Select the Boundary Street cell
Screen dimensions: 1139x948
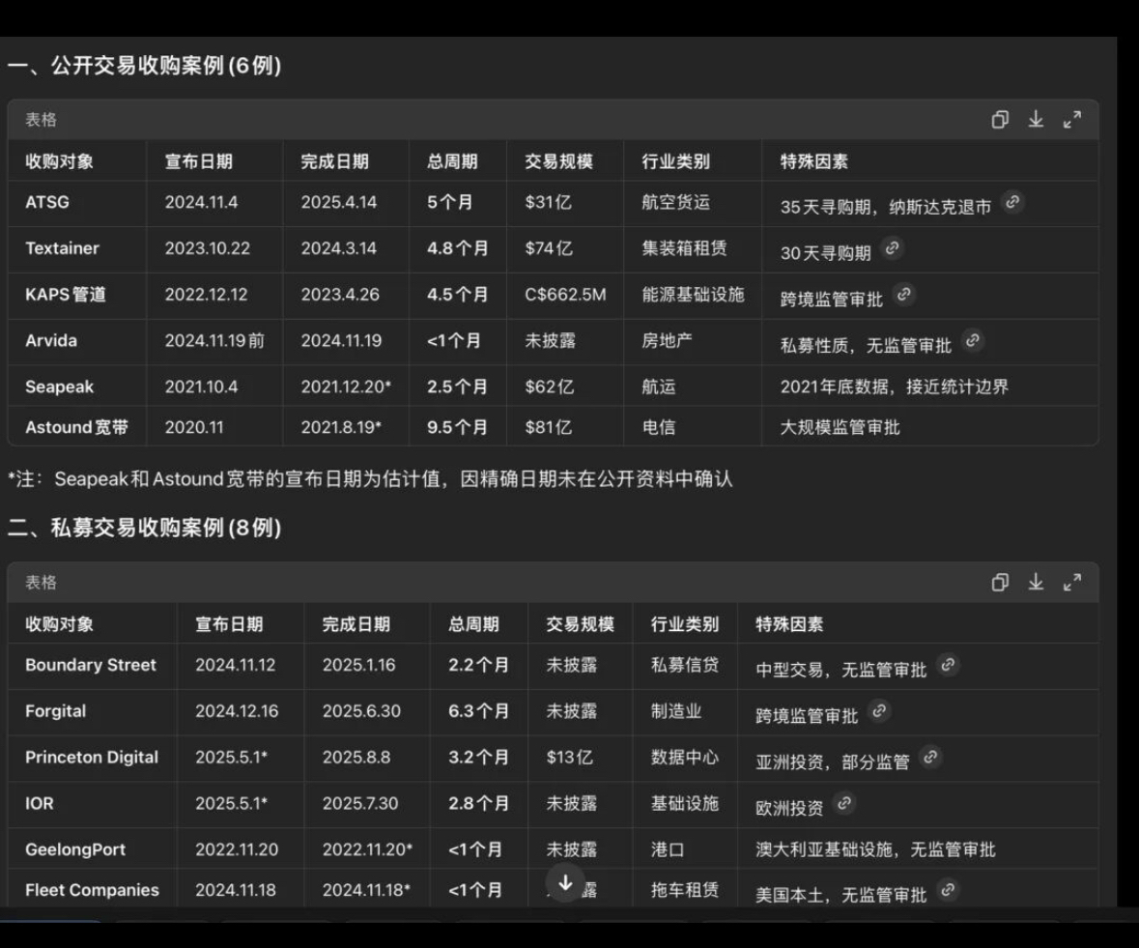pyautogui.click(x=91, y=665)
